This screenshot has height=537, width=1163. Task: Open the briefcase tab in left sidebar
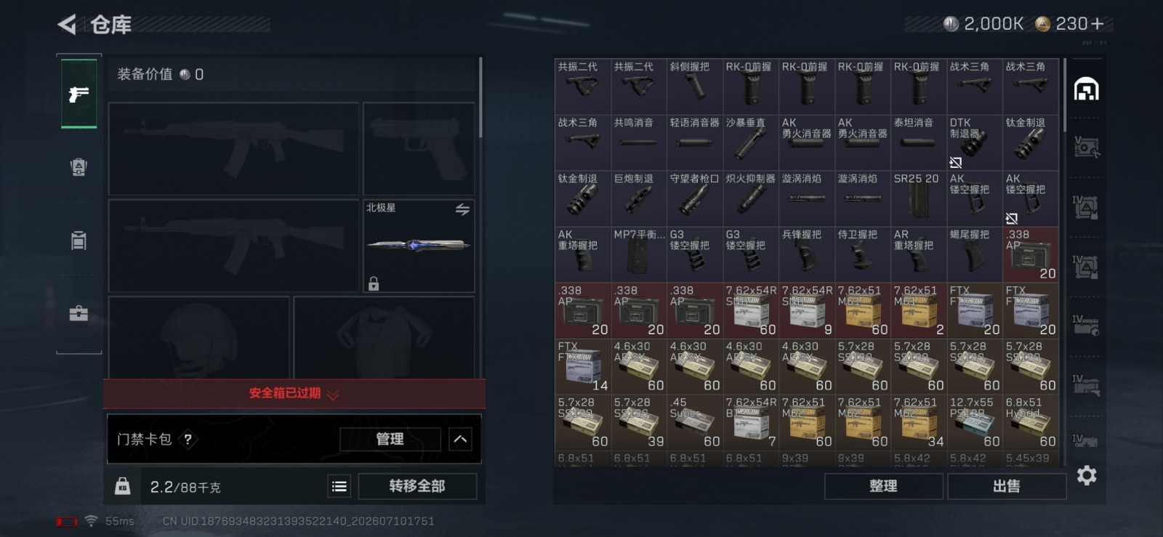coord(79,313)
